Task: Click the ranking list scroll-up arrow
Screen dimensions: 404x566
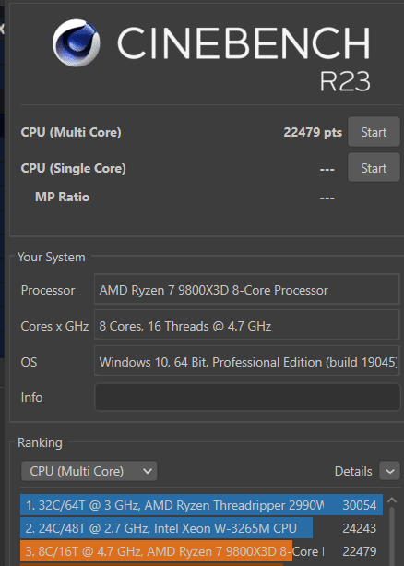Action: 392,500
